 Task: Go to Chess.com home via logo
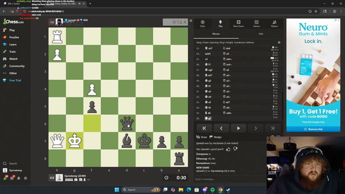pyautogui.click(x=13, y=22)
